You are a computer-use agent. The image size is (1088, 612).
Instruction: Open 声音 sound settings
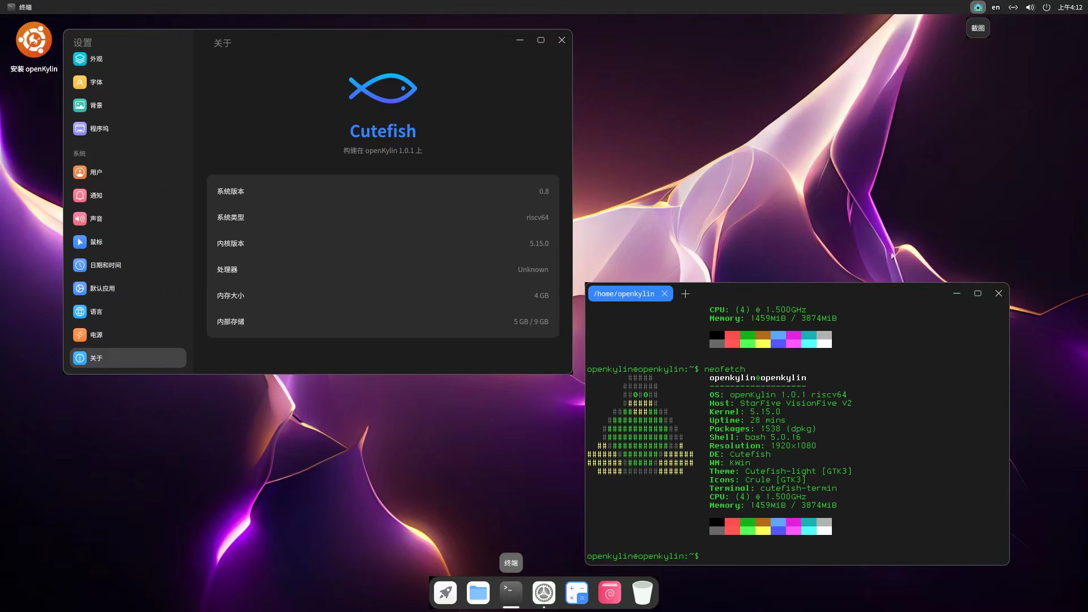128,219
